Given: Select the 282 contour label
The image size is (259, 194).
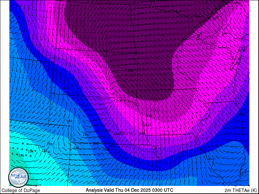Looking at the screenshot, I should pos(96,144).
